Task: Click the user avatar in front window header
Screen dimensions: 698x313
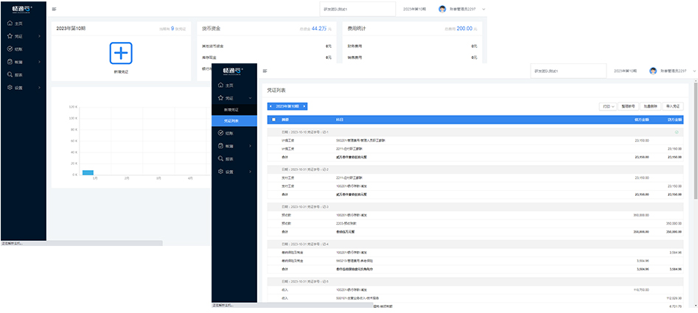Action: [x=653, y=71]
